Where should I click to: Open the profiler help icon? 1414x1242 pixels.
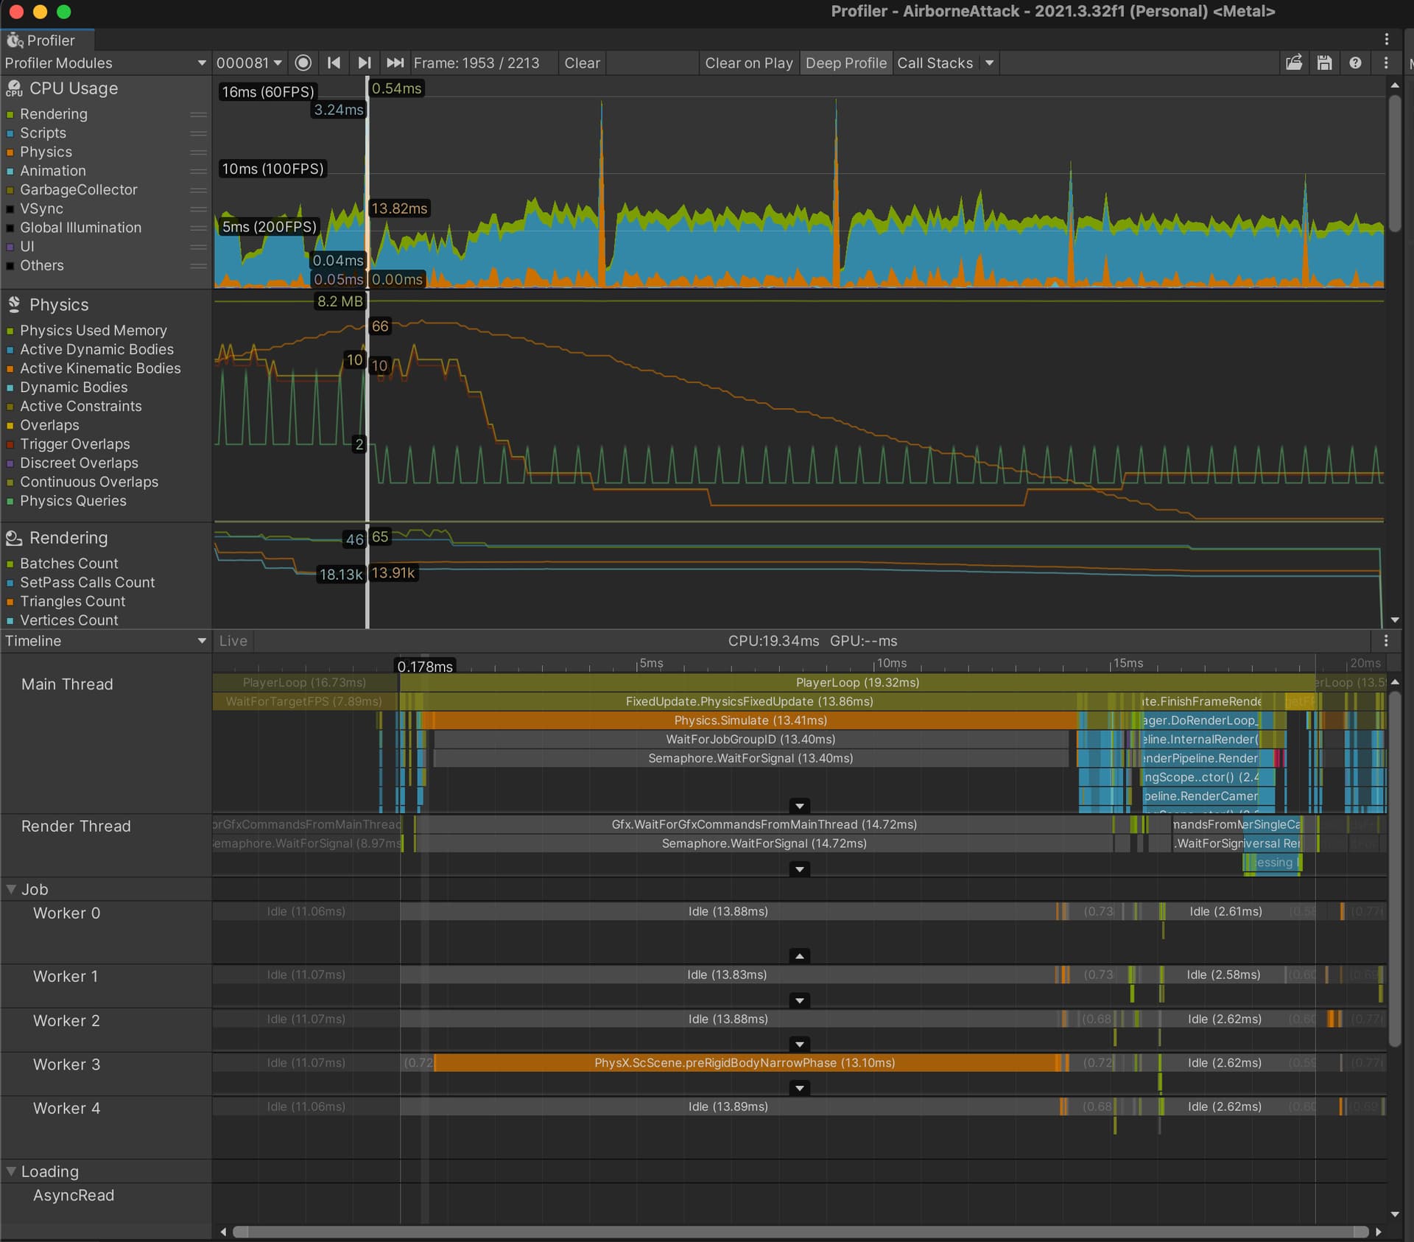(1355, 63)
